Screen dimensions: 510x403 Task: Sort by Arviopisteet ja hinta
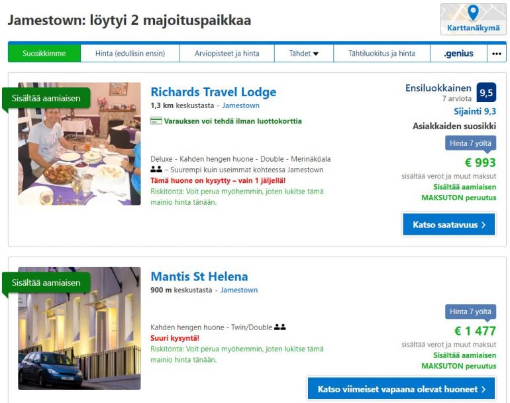coord(227,54)
